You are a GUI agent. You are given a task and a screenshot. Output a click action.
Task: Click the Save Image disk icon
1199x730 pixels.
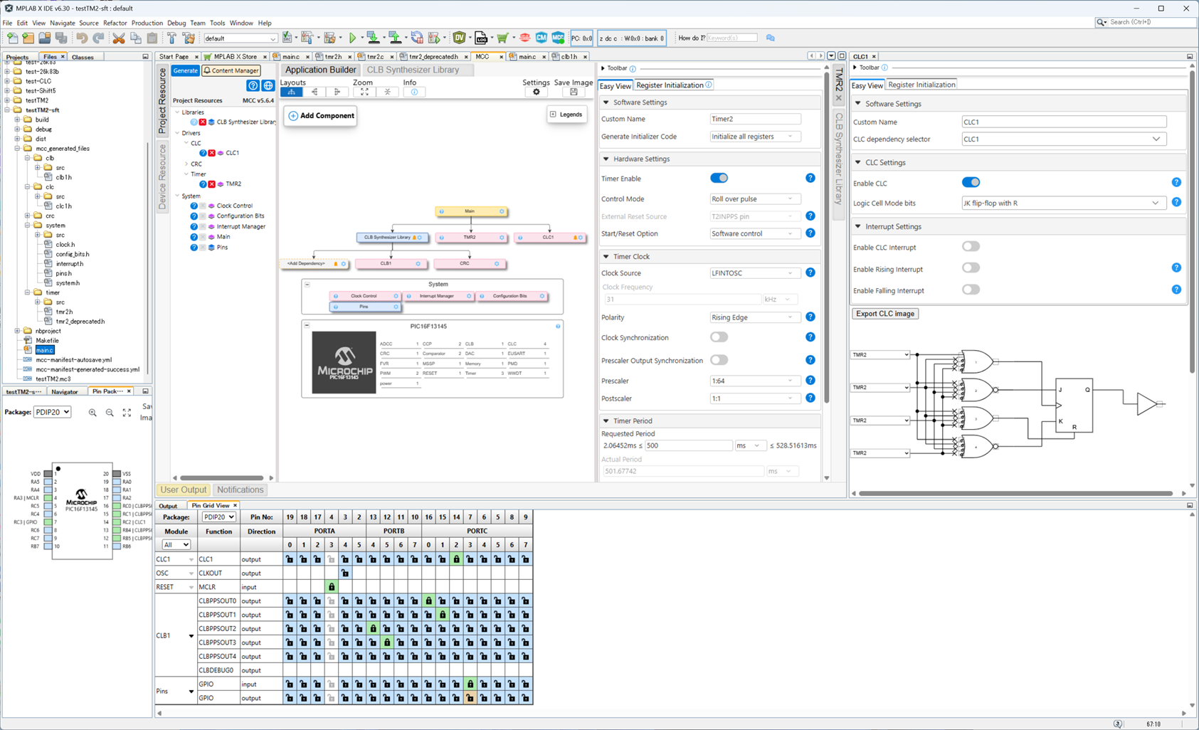pos(574,92)
